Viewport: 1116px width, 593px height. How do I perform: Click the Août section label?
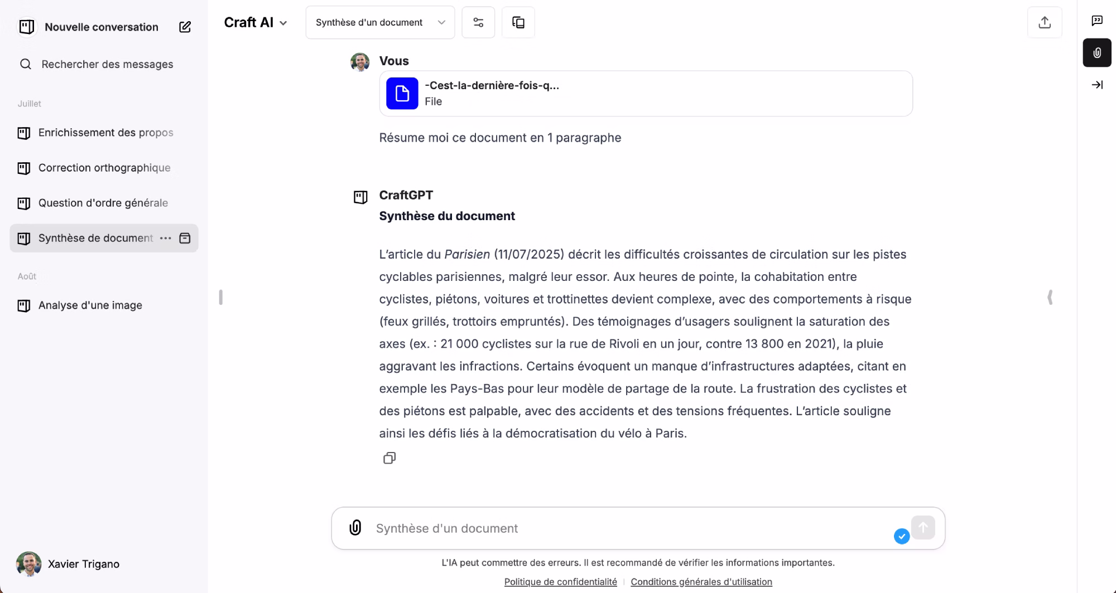[27, 276]
